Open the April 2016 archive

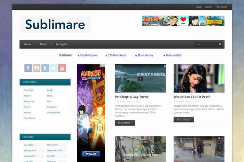click(33, 145)
